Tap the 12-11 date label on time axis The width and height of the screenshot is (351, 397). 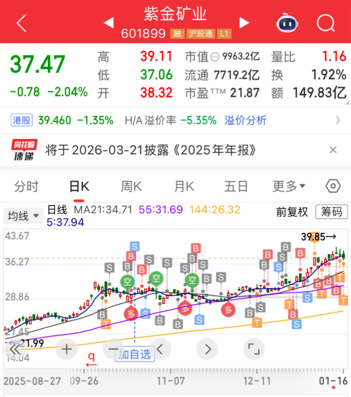tap(257, 381)
